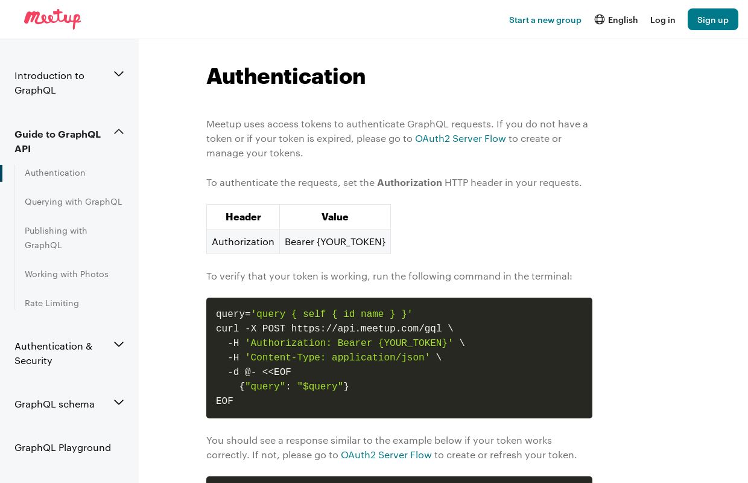Viewport: 748px width, 483px height.
Task: Open the Meetup logo home link
Action: tap(52, 19)
